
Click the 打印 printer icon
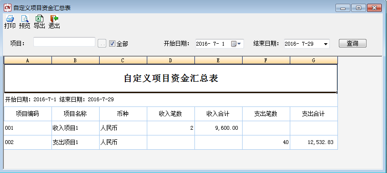tap(10, 19)
